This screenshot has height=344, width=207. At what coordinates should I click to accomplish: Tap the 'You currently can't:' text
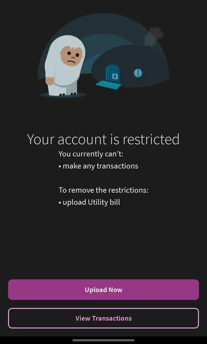[x=91, y=154]
